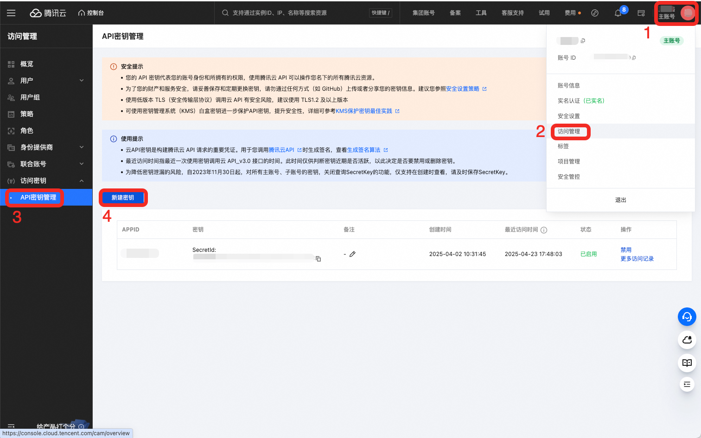The image size is (701, 438).
Task: Open 实名认证 from the account menu
Action: click(581, 101)
